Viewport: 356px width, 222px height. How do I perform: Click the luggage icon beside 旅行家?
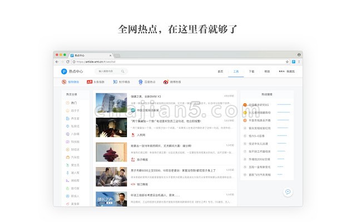[x=67, y=188]
